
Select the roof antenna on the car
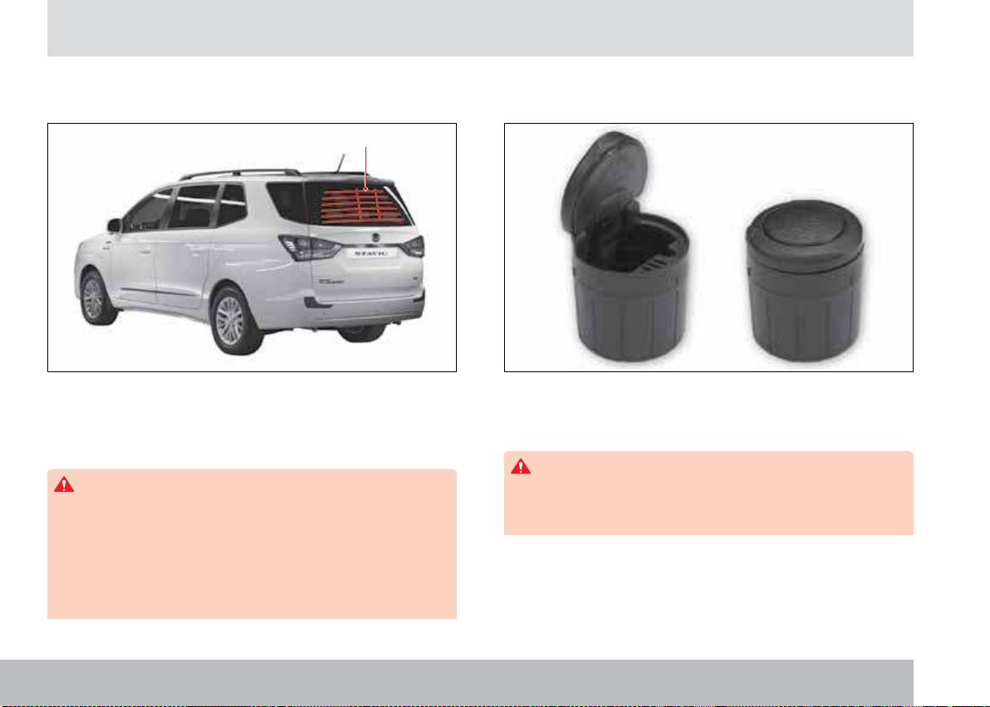(x=341, y=162)
